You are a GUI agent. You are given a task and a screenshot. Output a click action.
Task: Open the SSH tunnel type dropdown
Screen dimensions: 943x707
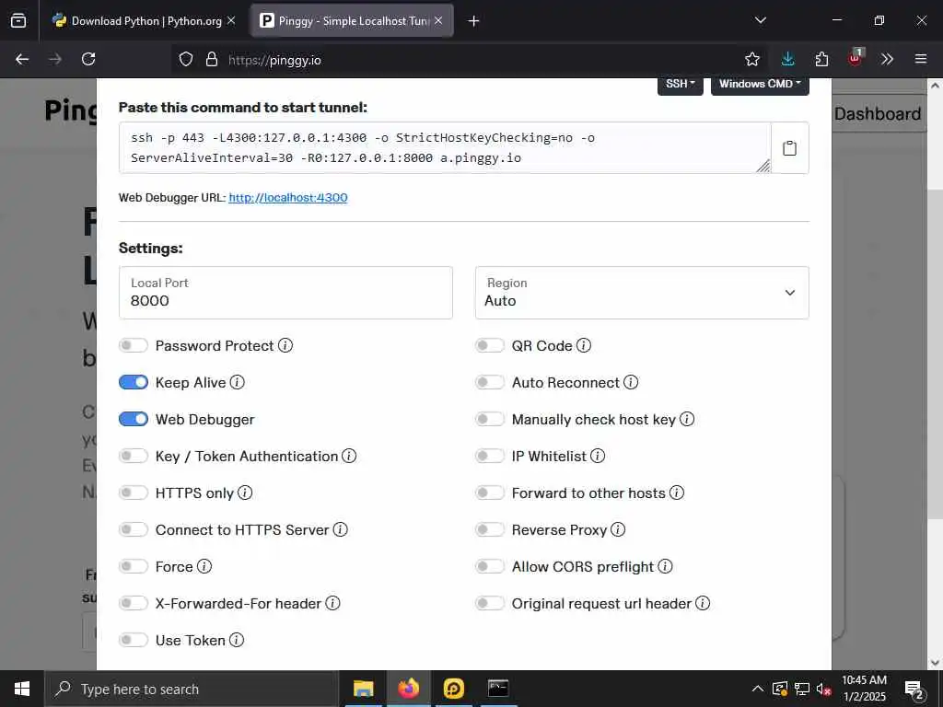point(681,84)
